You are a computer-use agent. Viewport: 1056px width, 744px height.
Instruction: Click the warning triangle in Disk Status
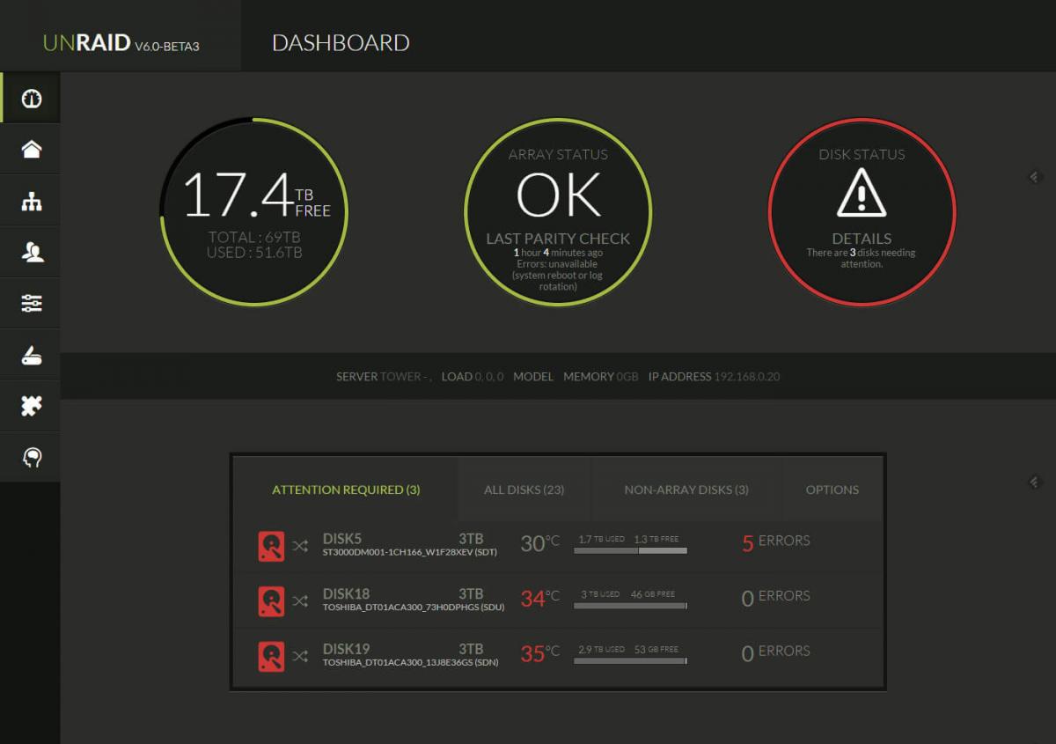coord(862,195)
